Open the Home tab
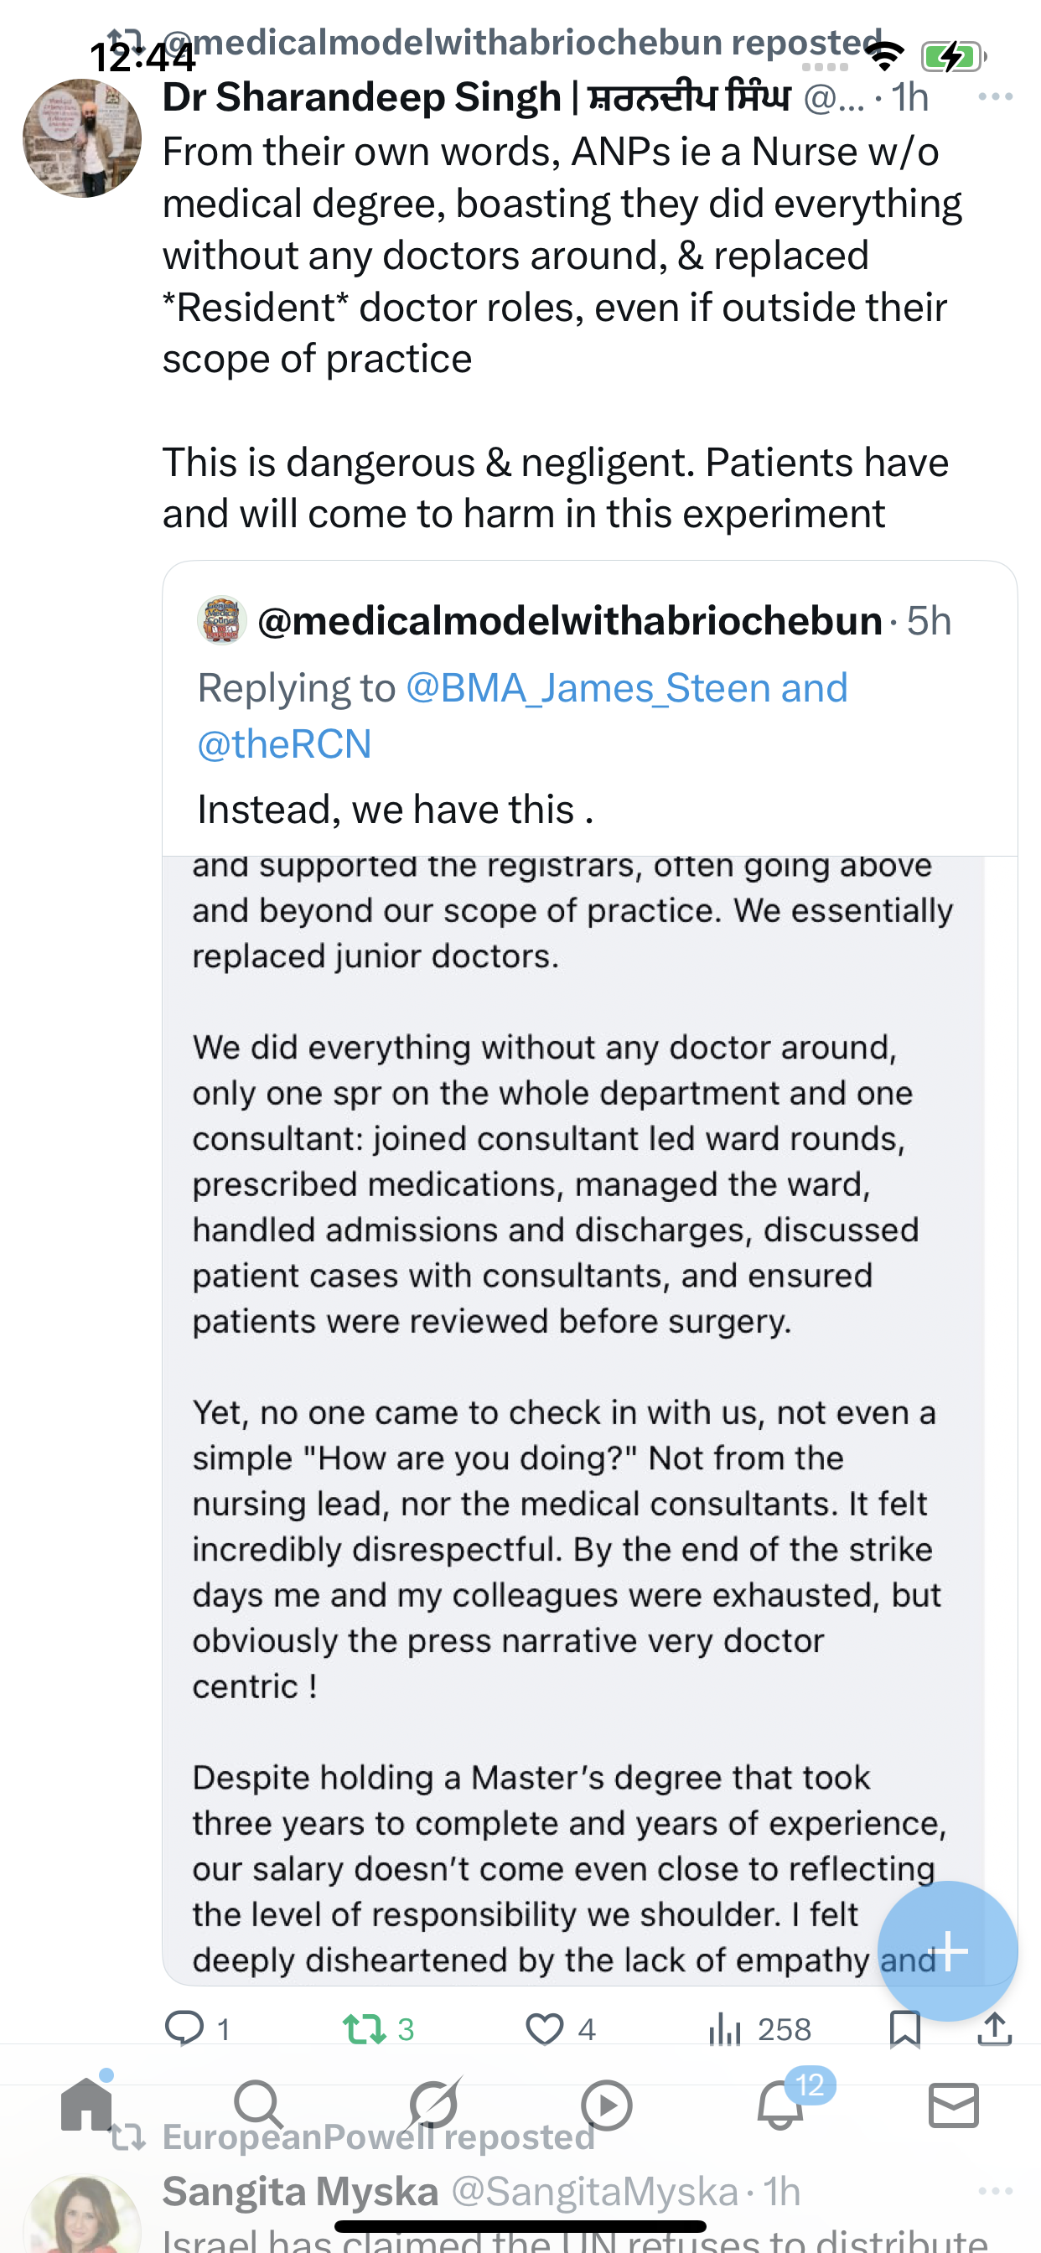 (x=86, y=2106)
